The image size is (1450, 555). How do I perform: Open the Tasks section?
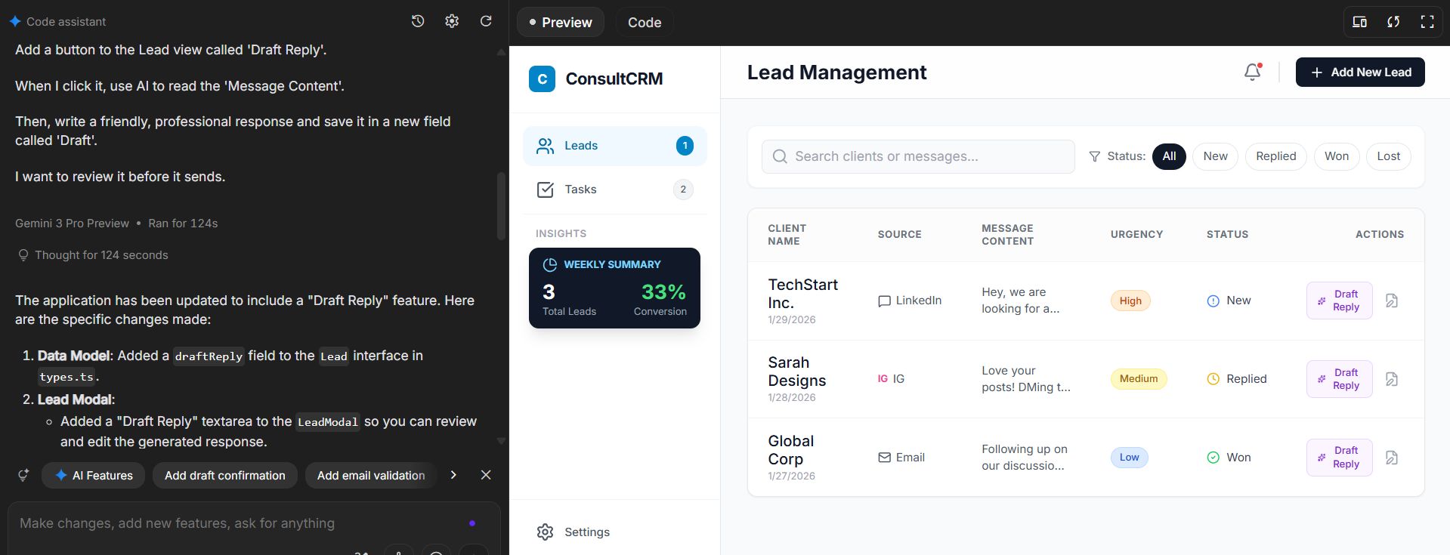point(614,190)
